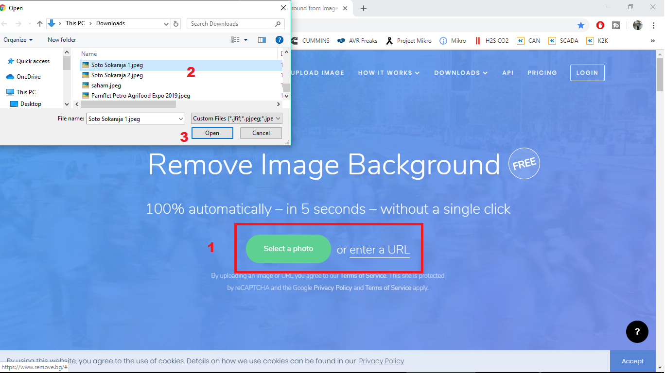Open the Privacy Policy link
Screen dimensions: 665x374
381,361
